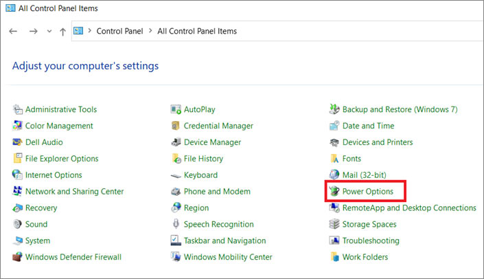Open the RemoteApp and Desktop Connections link
484x279 pixels.
409,208
